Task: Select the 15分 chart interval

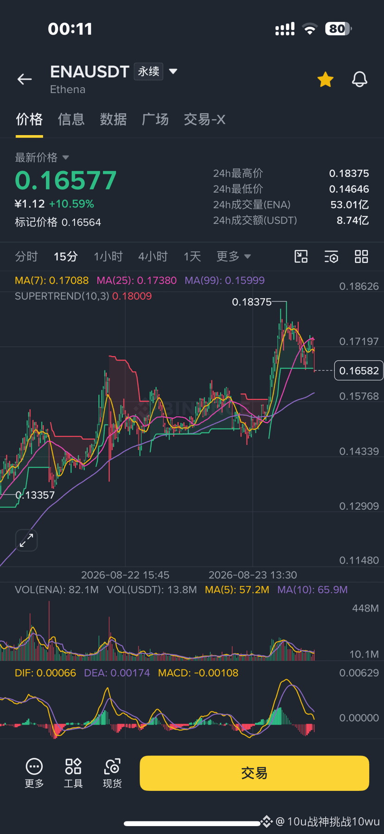Action: (66, 256)
